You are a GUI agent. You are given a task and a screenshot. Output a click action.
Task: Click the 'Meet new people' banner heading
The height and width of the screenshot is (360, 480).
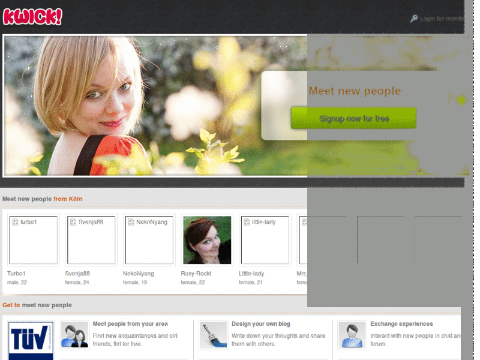pyautogui.click(x=355, y=91)
